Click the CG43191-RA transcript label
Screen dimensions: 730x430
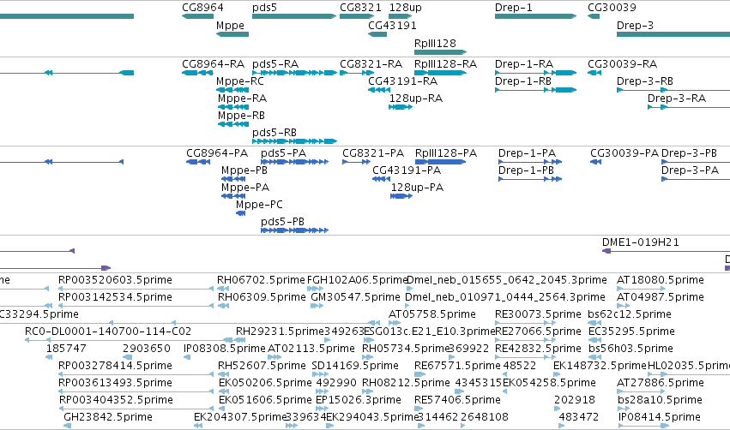[402, 81]
